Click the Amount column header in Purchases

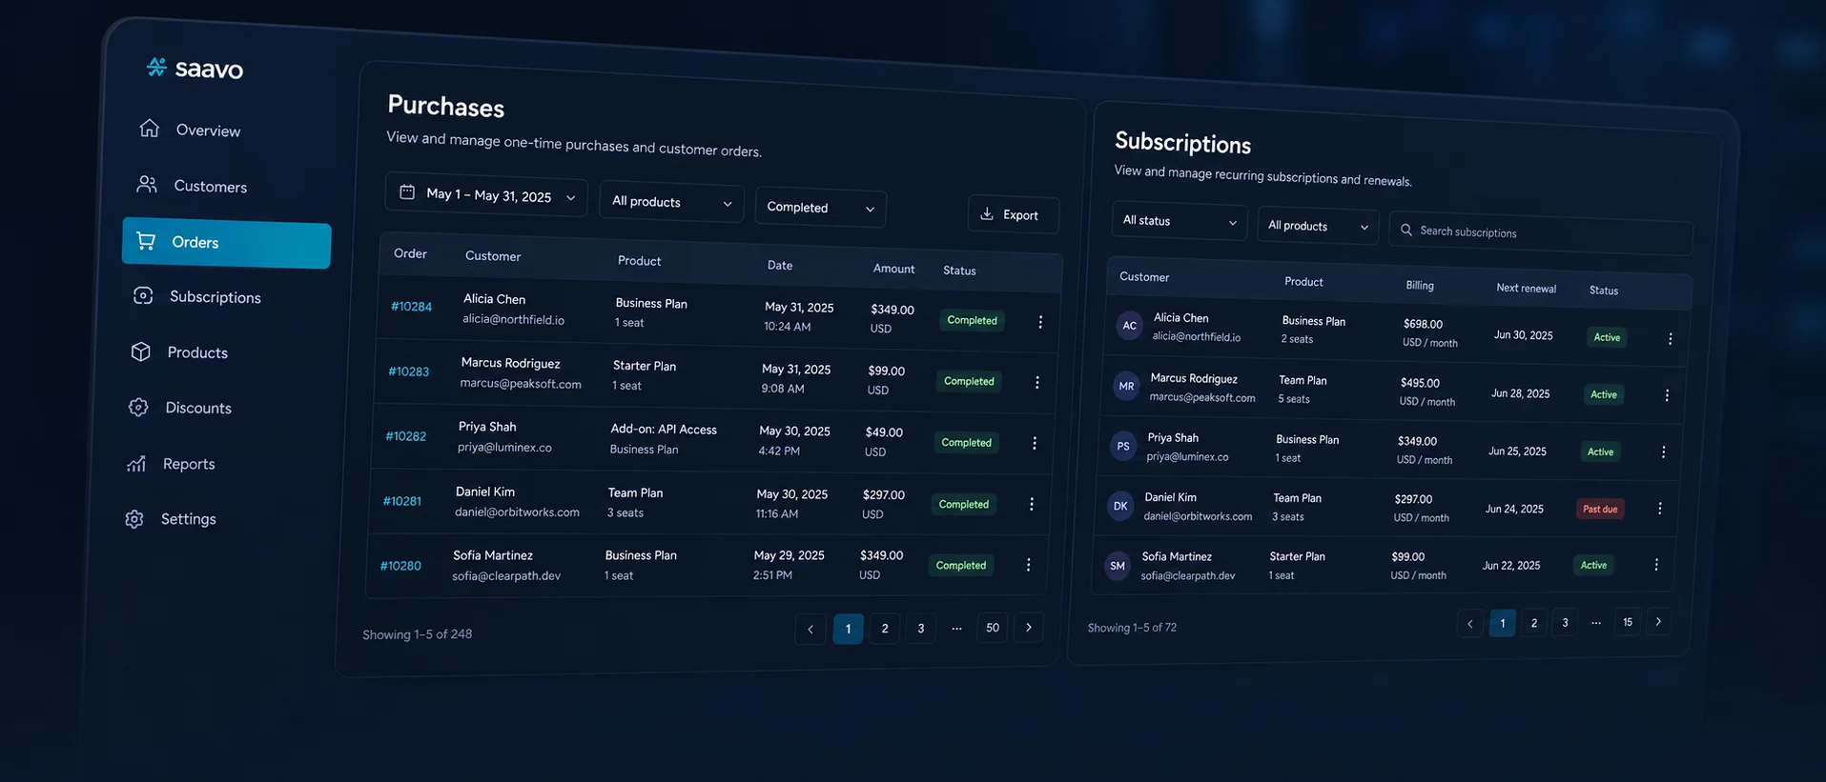click(893, 269)
